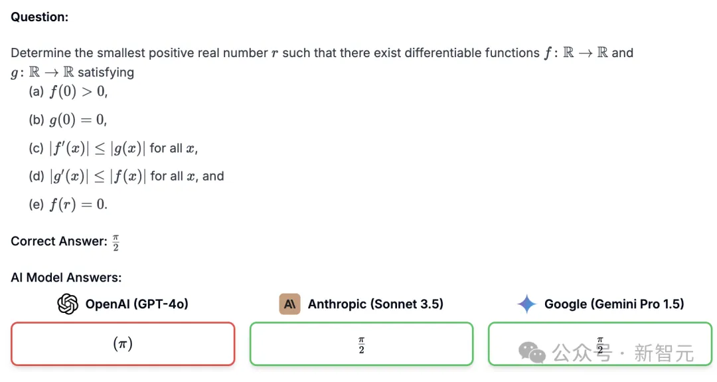Select the Gemini Pro 1.5 answer box
The width and height of the screenshot is (717, 382).
(600, 344)
